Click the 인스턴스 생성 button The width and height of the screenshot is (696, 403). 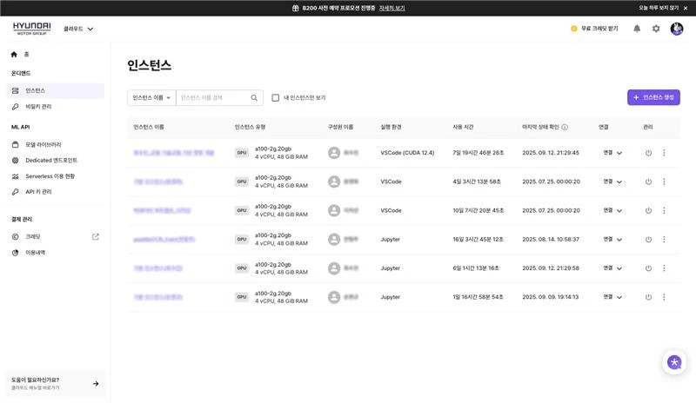[x=653, y=97]
